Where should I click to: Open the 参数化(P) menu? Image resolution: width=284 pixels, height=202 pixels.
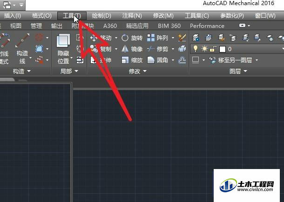tap(232, 16)
